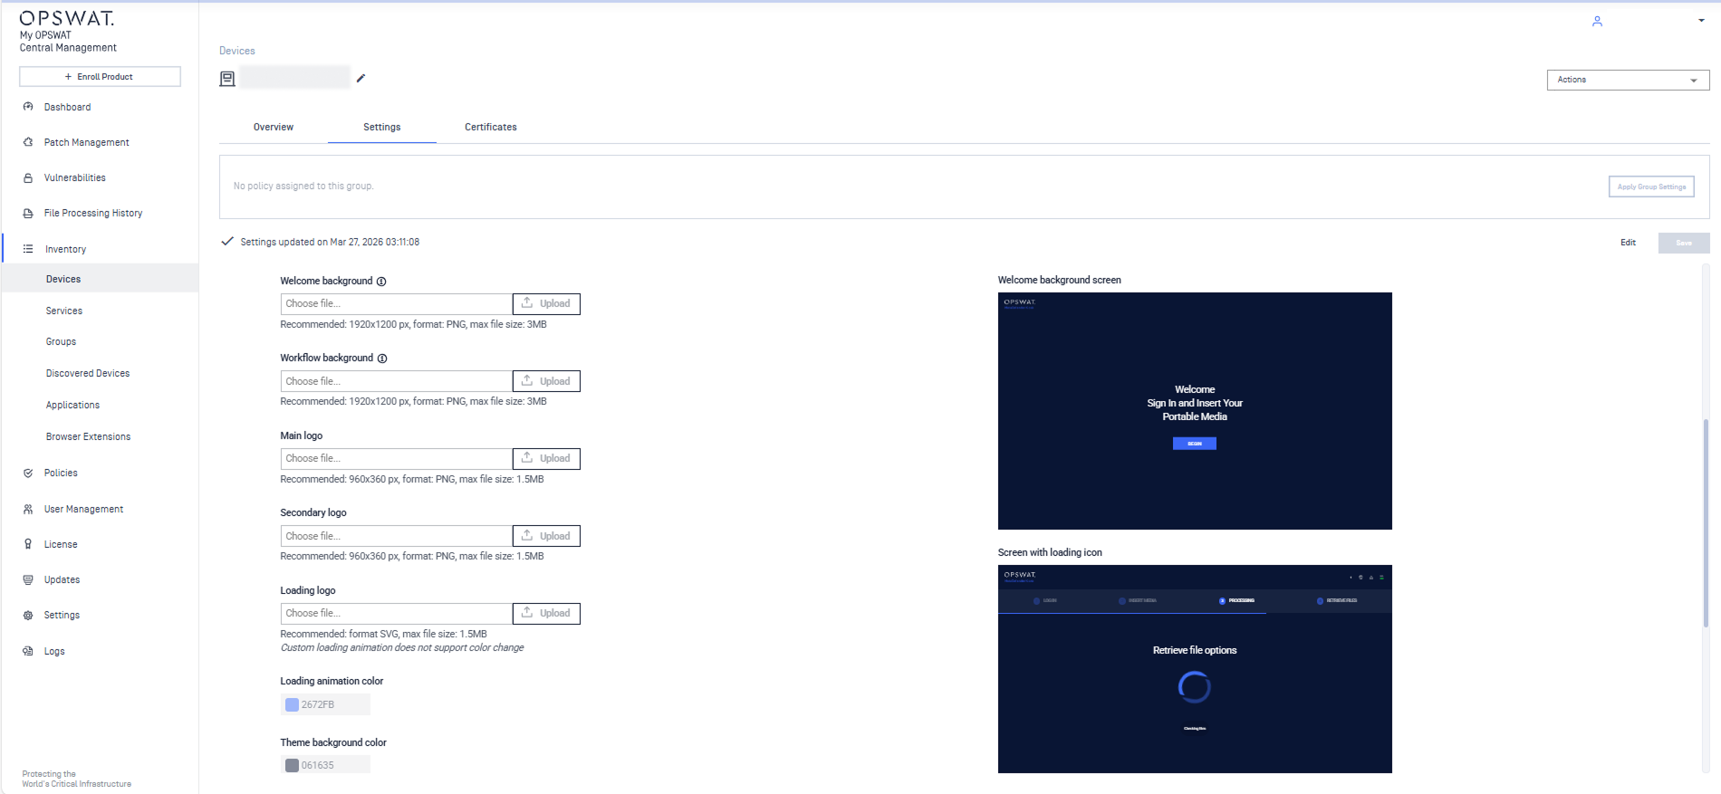Viewport: 1721px width, 794px height.
Task: Click Secondary logo Choose file field
Action: [397, 536]
